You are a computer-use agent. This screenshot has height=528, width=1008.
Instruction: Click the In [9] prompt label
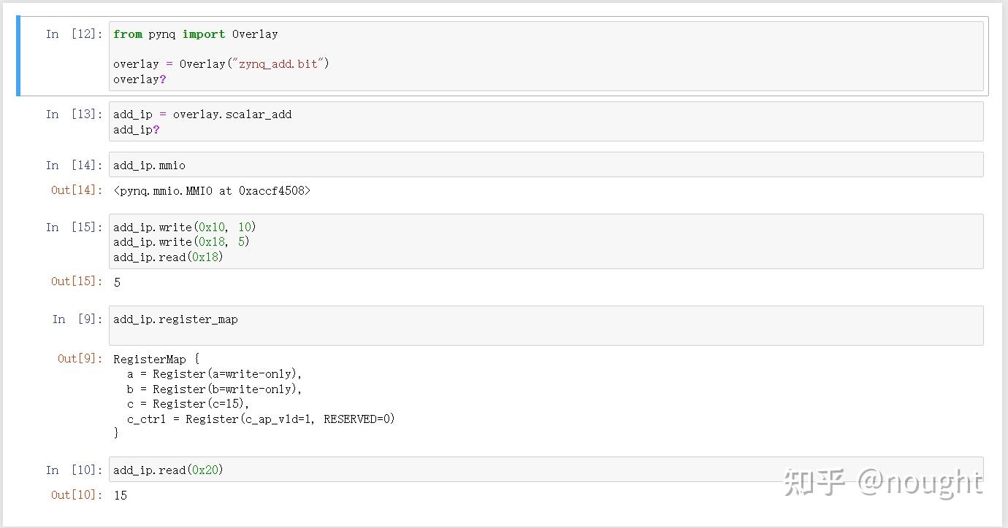pos(77,319)
